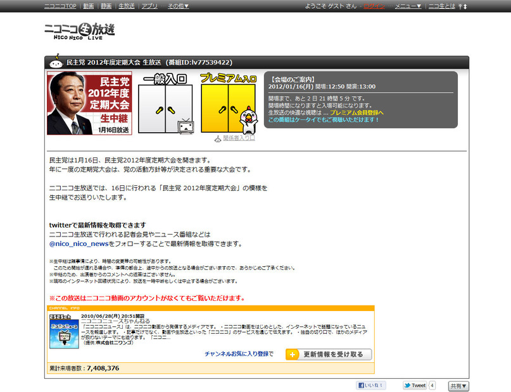This screenshot has width=511, height=392.
Task: Click the twitterで最新情報を取得できます heading
Action: pyautogui.click(x=98, y=225)
